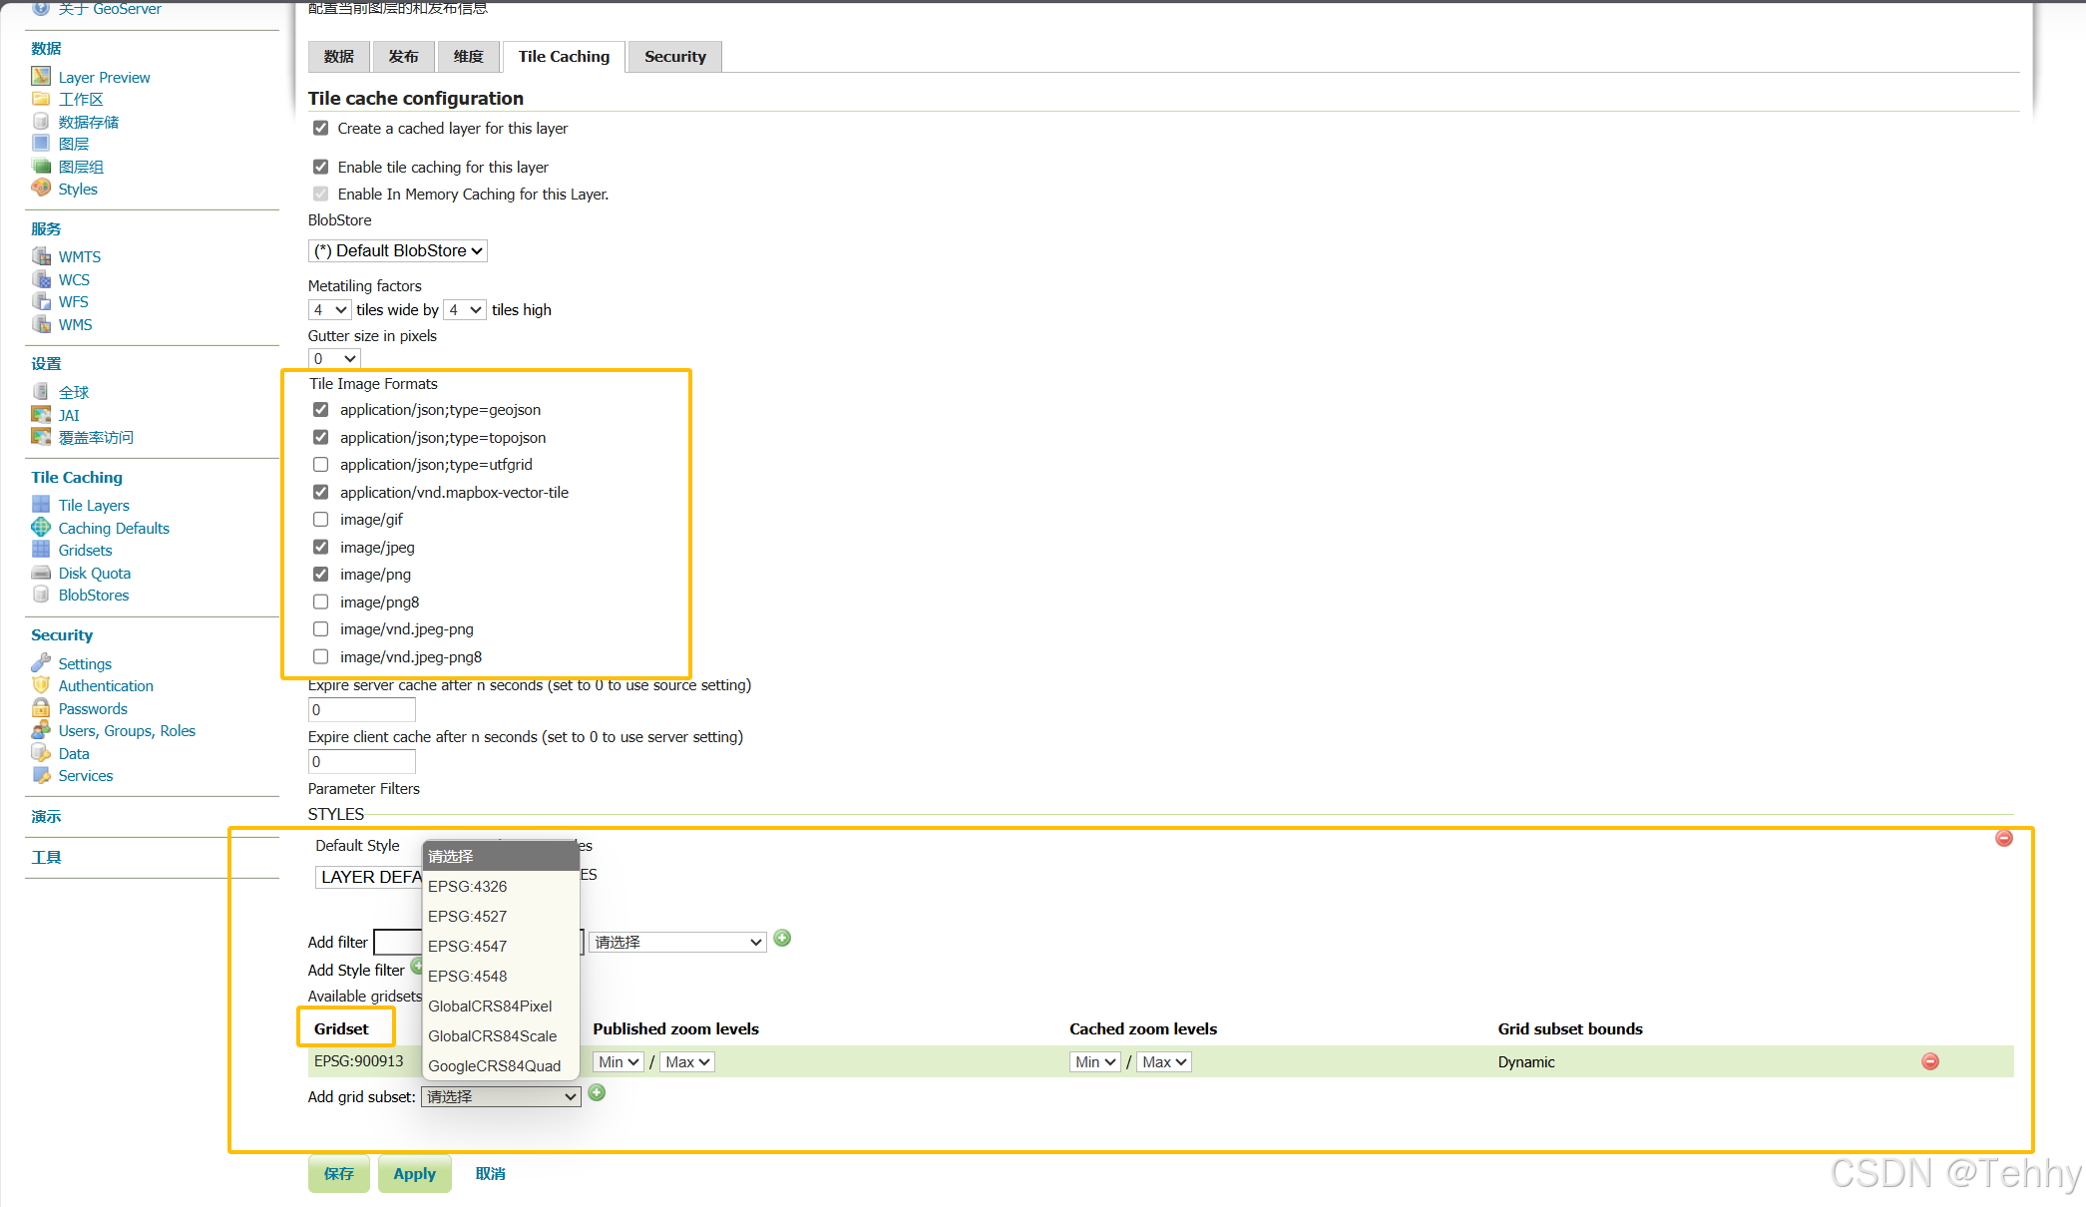Select EPSG:4326 from the gridset list
Screen dimensions: 2086x1207
coord(467,886)
